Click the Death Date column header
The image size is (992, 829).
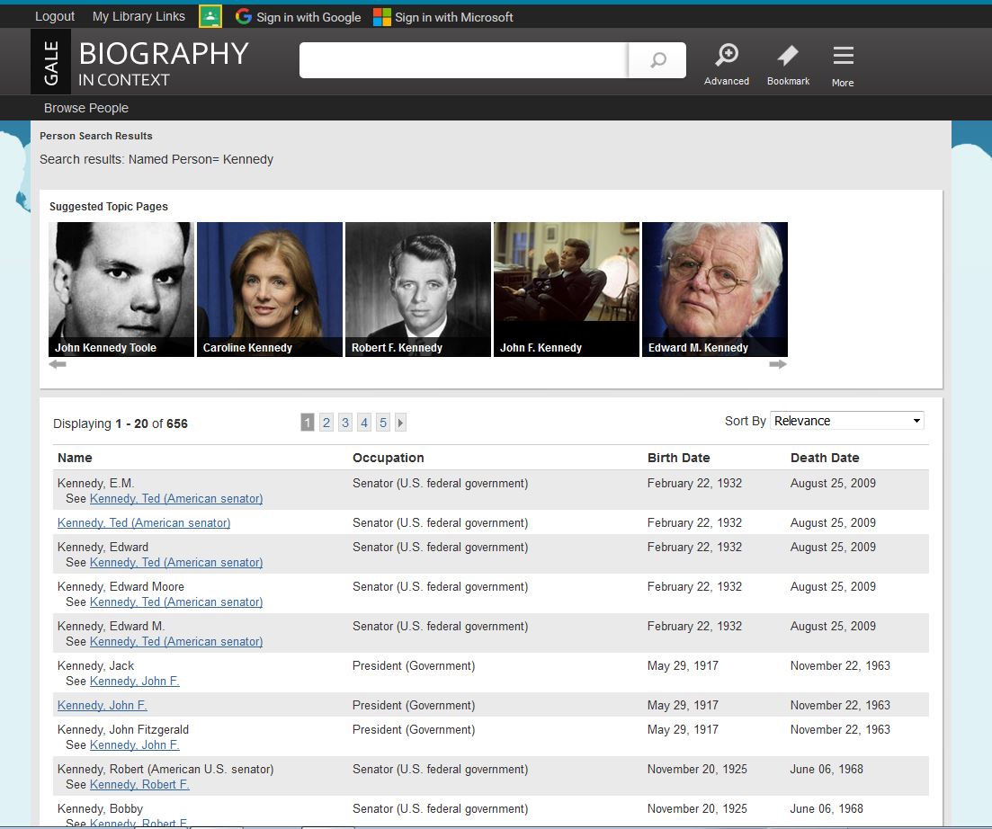[825, 458]
